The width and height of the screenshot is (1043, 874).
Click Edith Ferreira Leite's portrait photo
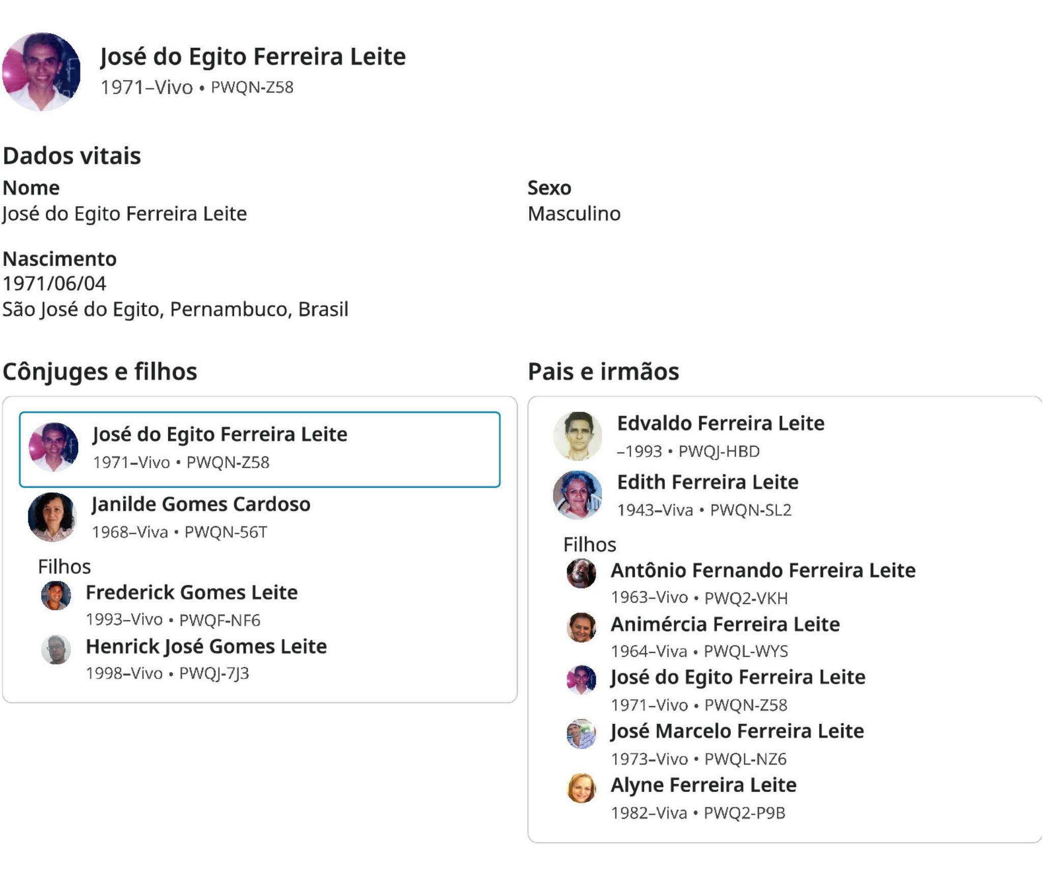(578, 495)
